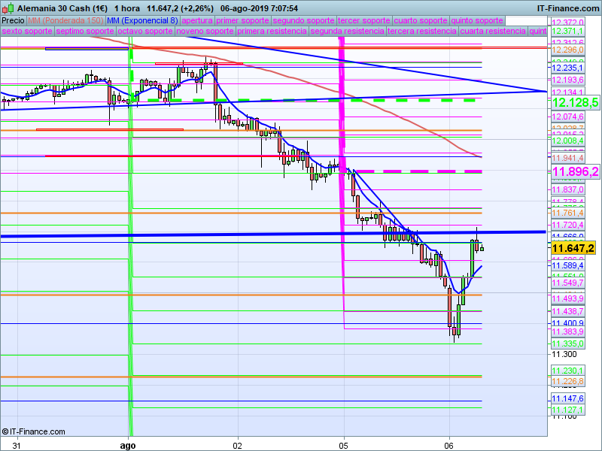Choose the noveno soporte legend label
The image size is (602, 451).
click(205, 31)
